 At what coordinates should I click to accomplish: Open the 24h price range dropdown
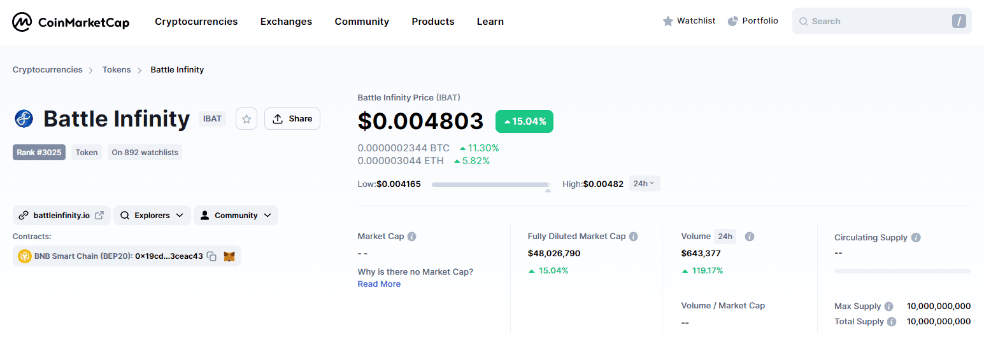[x=645, y=184]
